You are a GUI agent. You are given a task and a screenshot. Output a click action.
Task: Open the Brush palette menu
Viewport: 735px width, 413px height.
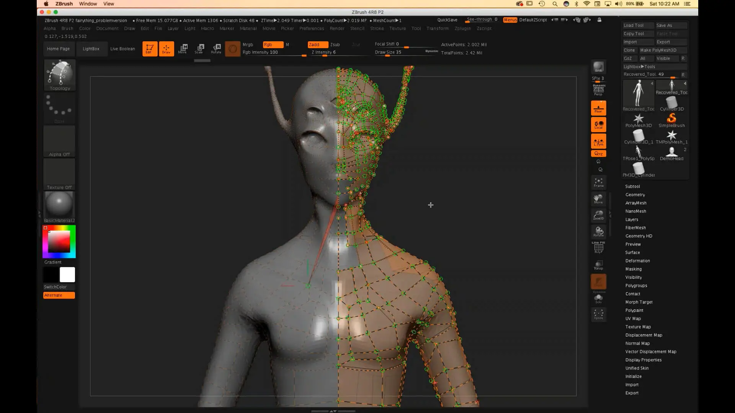click(67, 29)
